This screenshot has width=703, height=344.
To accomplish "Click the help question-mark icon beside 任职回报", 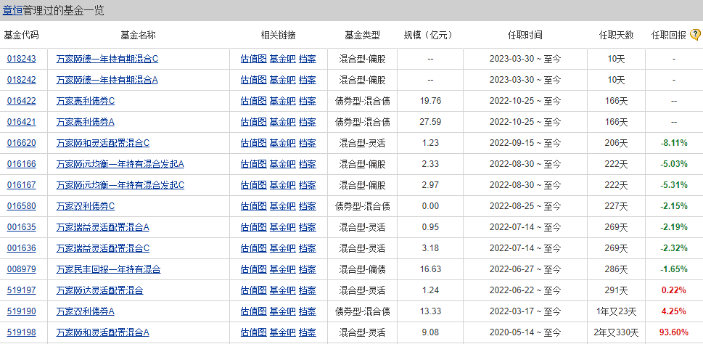I will 695,35.
